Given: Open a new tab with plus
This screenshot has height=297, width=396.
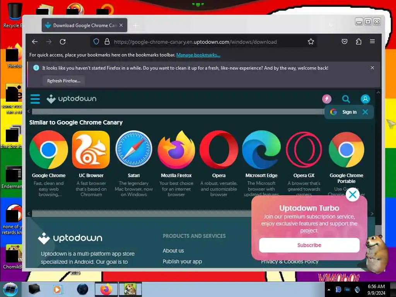Looking at the screenshot, I should 136,26.
